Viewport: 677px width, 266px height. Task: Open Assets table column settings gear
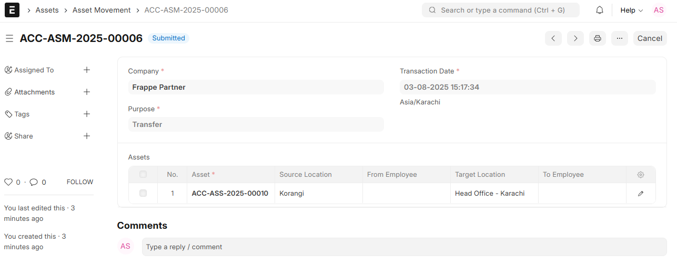(x=640, y=175)
